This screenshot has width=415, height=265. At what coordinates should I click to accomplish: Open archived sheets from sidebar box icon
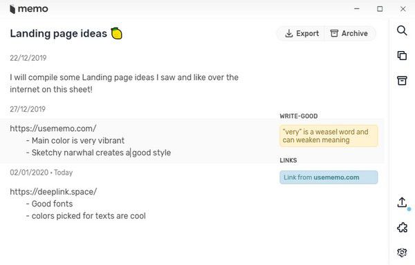[402, 81]
